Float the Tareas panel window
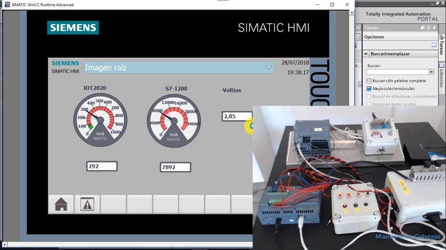This screenshot has width=446, height=250. 423,27
